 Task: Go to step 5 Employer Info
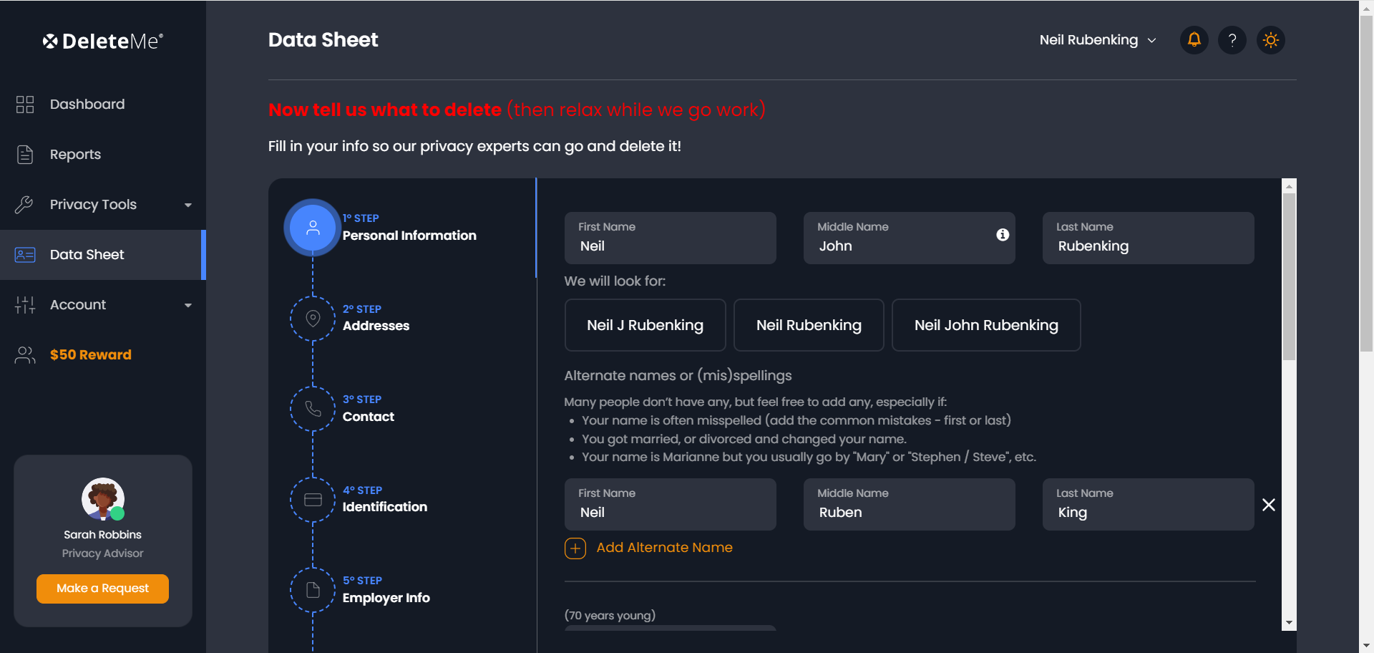pos(386,590)
